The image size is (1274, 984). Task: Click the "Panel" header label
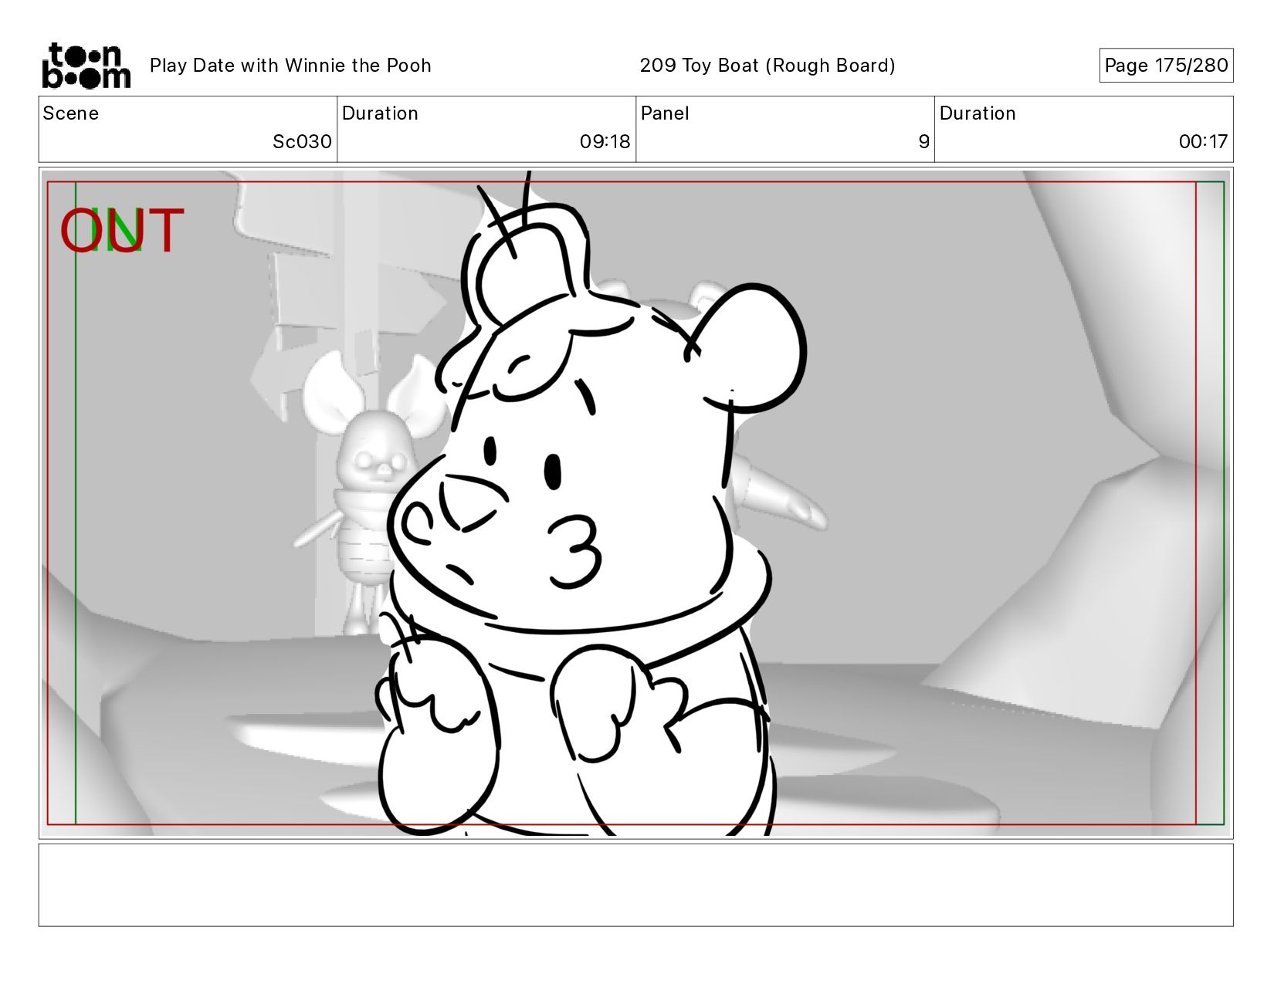click(x=665, y=113)
